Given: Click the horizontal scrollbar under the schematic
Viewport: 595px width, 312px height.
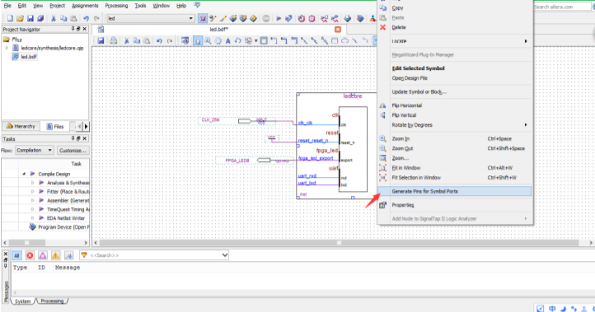Looking at the screenshot, I should (x=339, y=243).
